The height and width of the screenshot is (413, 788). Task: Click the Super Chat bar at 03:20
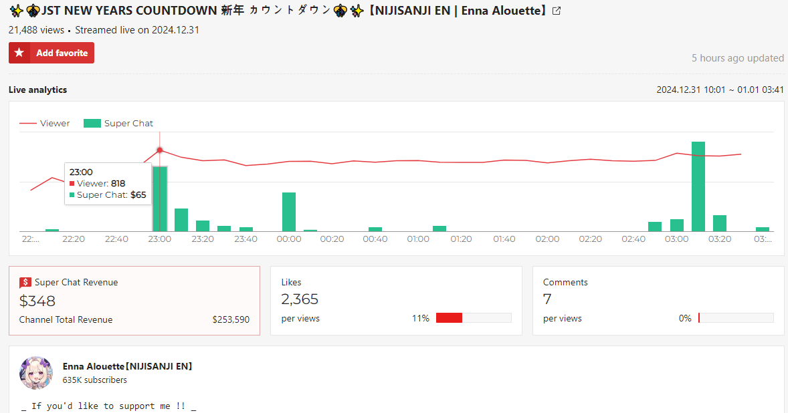pos(720,223)
